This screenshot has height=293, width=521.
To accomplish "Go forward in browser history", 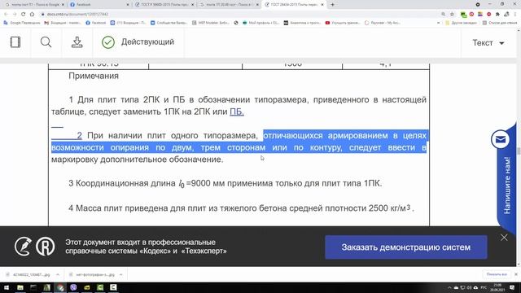I will coord(15,15).
